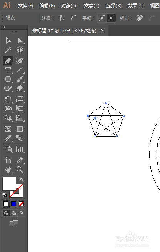The height and width of the screenshot is (252, 160).
Task: Select the Polygon shape tool
Action: pyautogui.click(x=8, y=79)
